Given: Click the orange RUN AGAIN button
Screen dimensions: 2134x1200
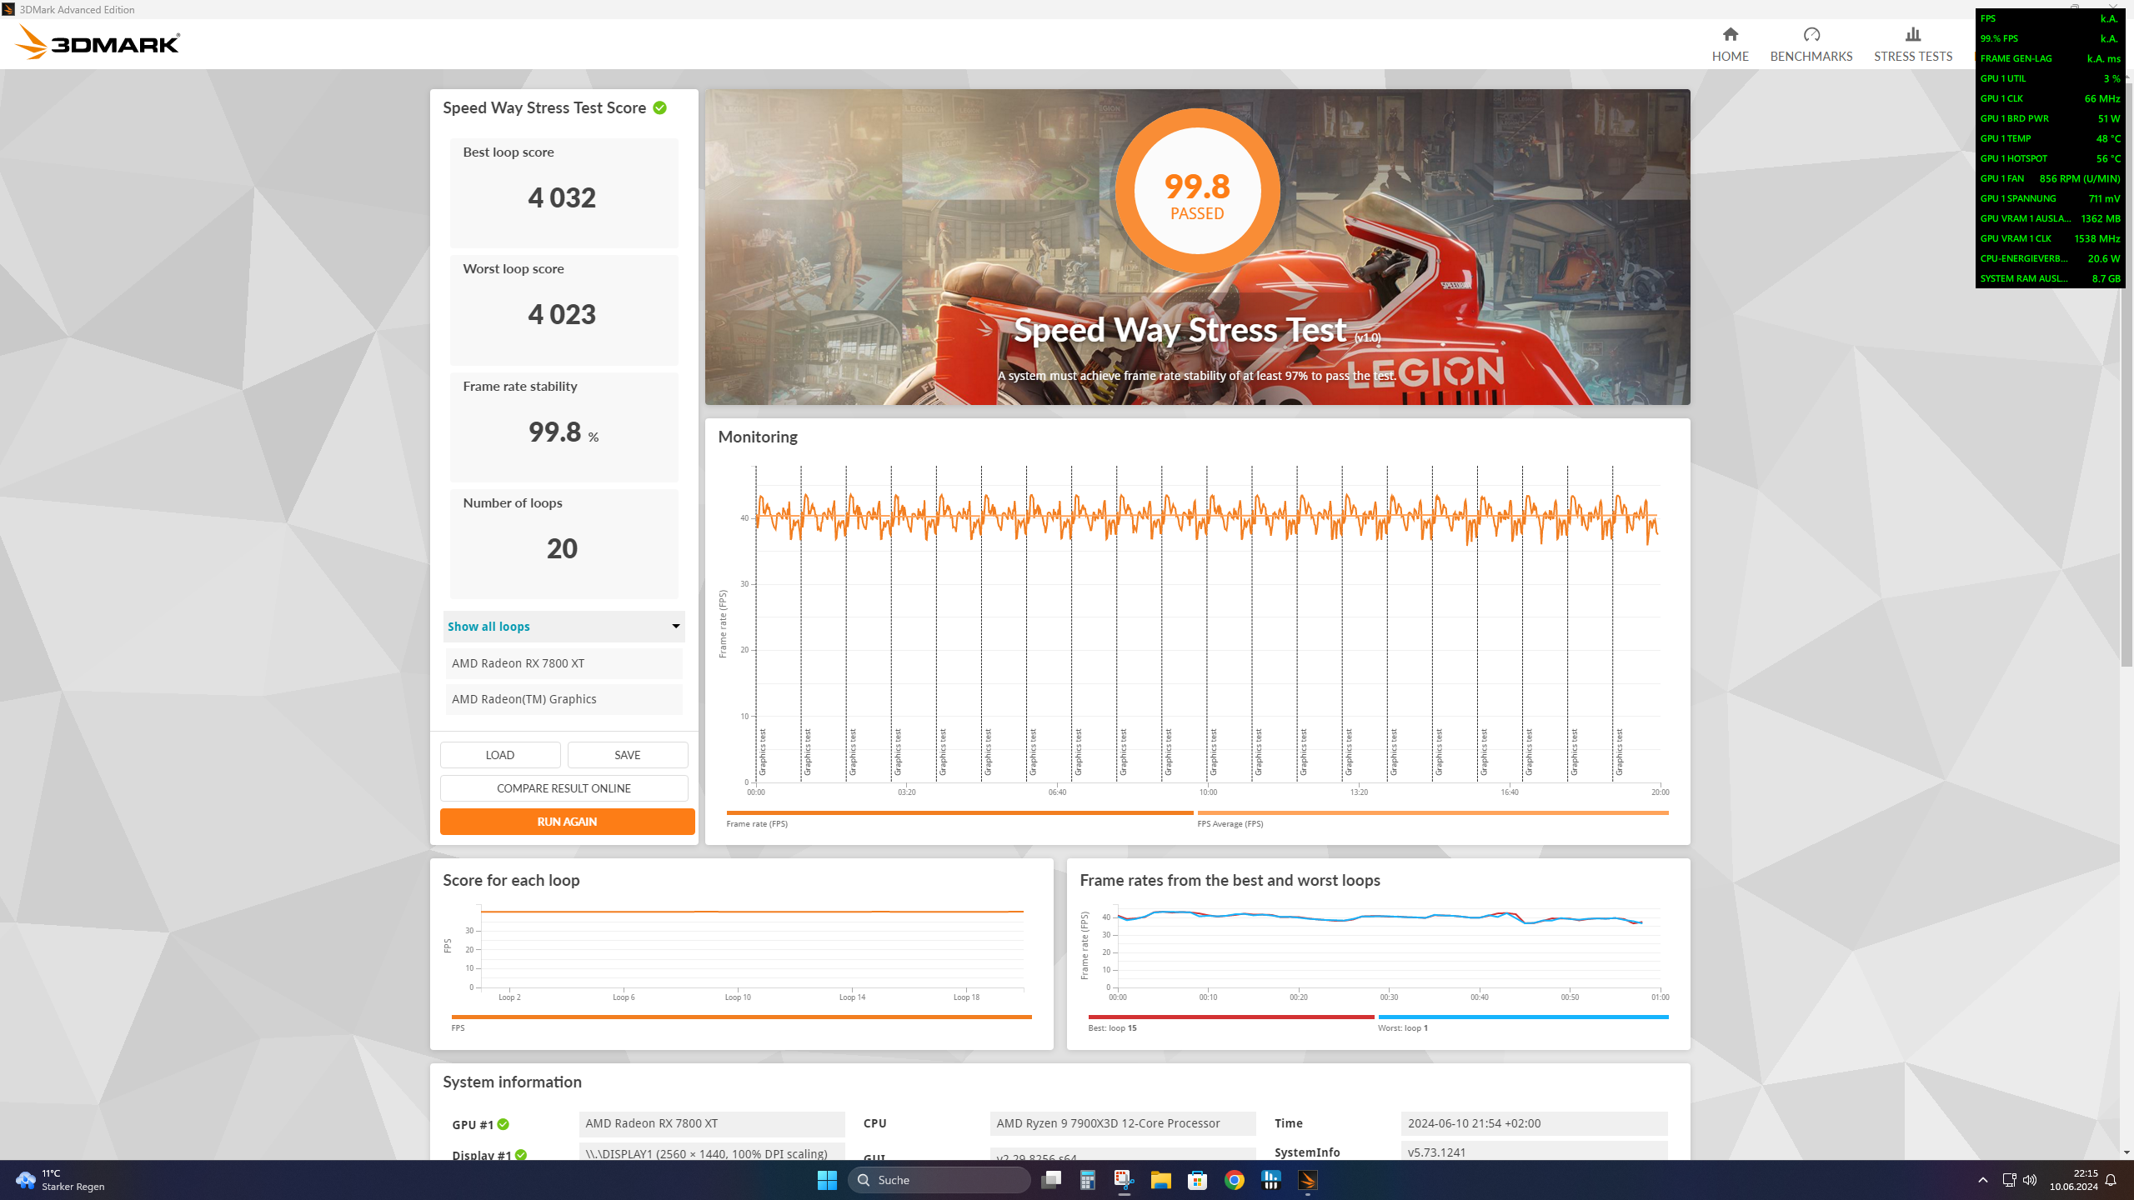Looking at the screenshot, I should (x=567, y=822).
